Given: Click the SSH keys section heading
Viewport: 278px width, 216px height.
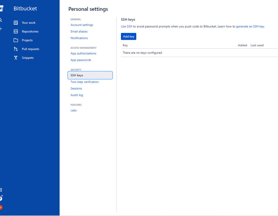Looking at the screenshot, I should point(128,20).
